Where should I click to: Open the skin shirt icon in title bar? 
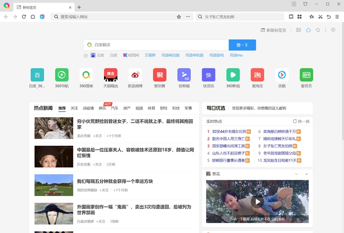click(x=305, y=4)
